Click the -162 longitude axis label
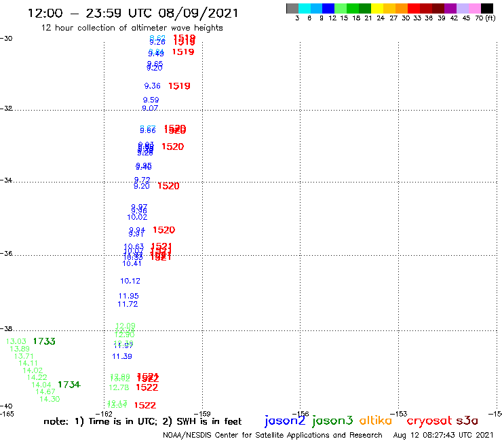This screenshot has width=502, height=441. coord(104,414)
